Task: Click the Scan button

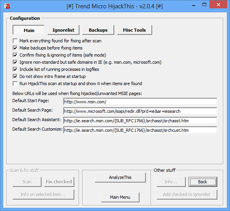Action: [x=27, y=182]
